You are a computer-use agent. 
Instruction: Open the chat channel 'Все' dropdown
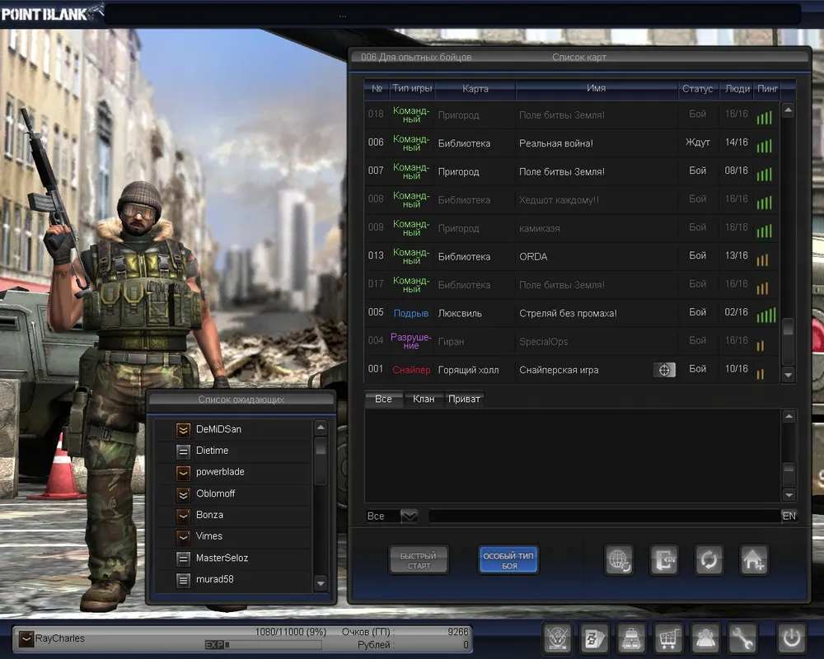coord(409,516)
